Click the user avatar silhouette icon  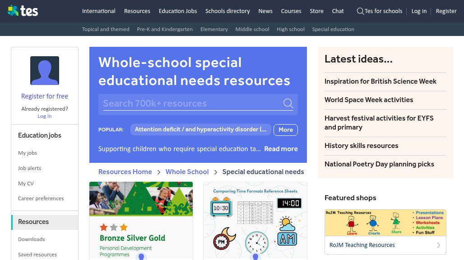click(x=45, y=71)
